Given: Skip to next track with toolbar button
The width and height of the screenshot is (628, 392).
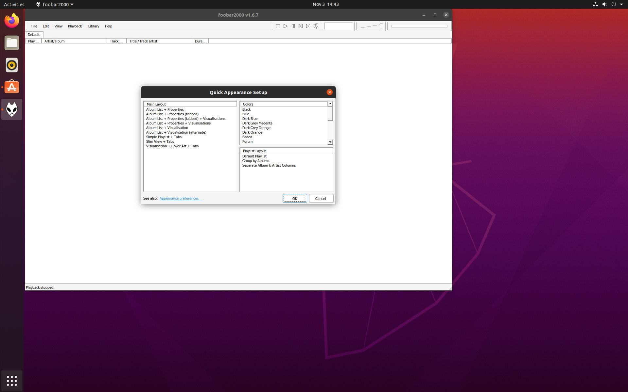Looking at the screenshot, I should pos(308,26).
